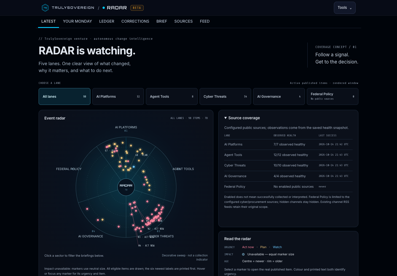Choose the Federal Policy lane card
The width and height of the screenshot is (397, 276).
pyautogui.click(x=332, y=97)
